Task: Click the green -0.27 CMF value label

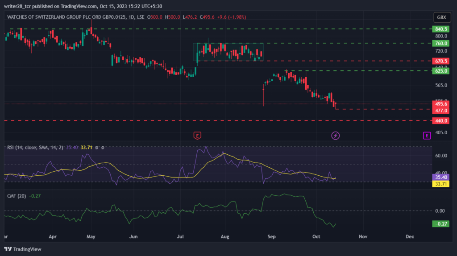Action: click(440, 224)
